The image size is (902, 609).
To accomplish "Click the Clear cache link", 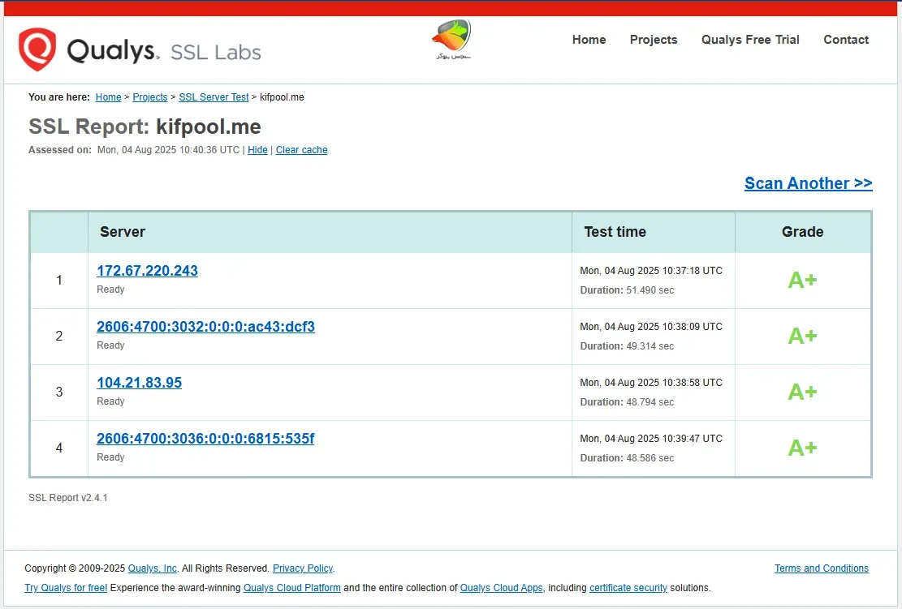I will (301, 150).
